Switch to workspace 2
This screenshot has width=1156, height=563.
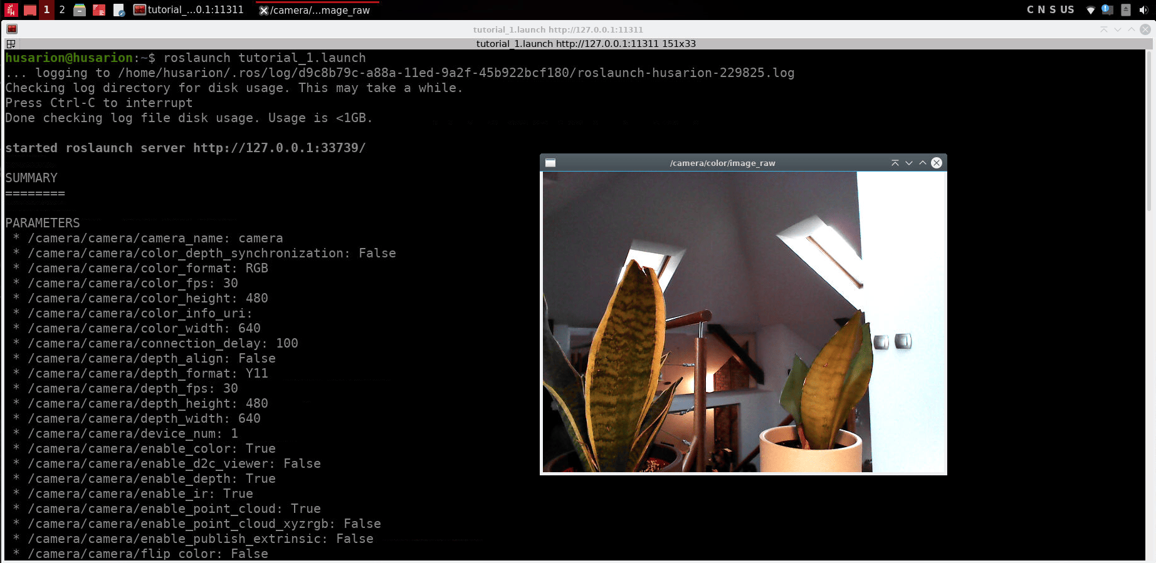(x=62, y=10)
